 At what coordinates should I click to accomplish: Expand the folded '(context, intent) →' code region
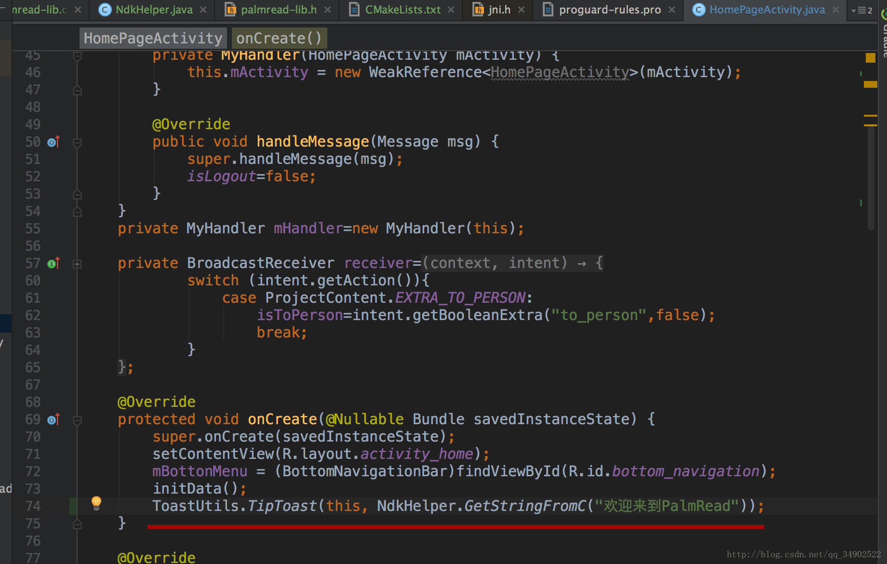point(512,263)
